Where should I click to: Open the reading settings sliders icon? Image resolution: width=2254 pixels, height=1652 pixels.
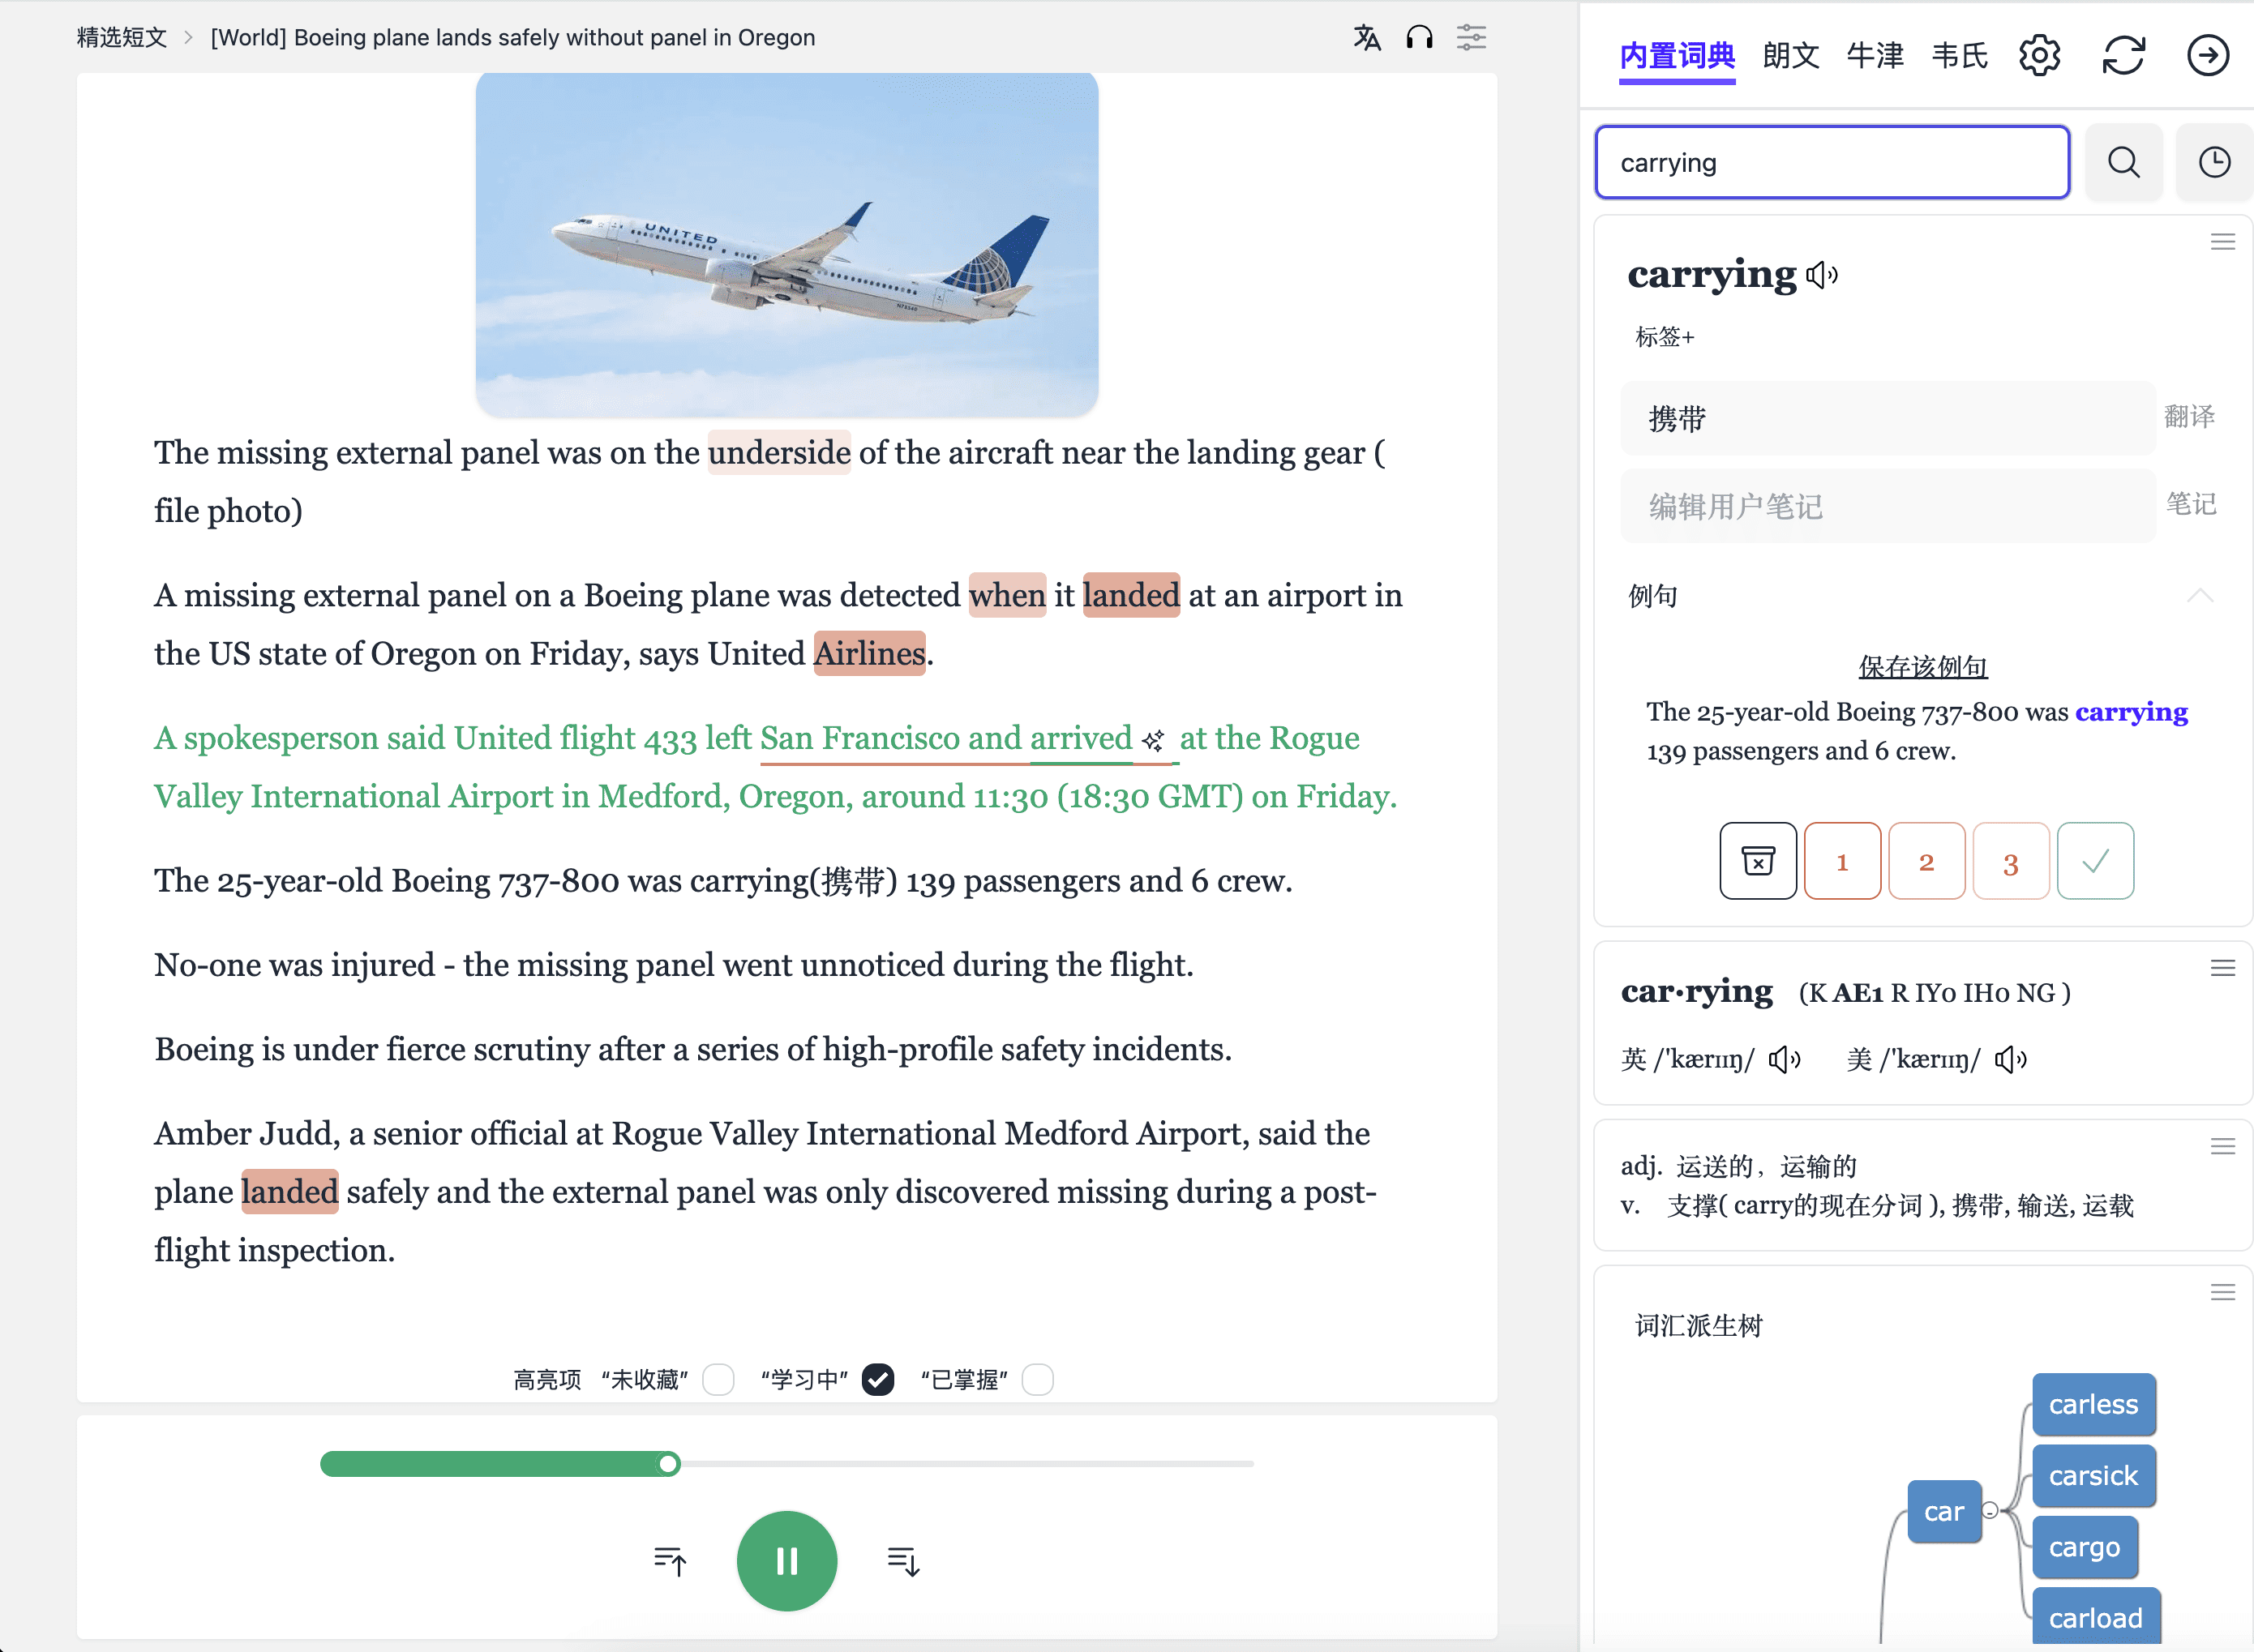[x=1471, y=38]
